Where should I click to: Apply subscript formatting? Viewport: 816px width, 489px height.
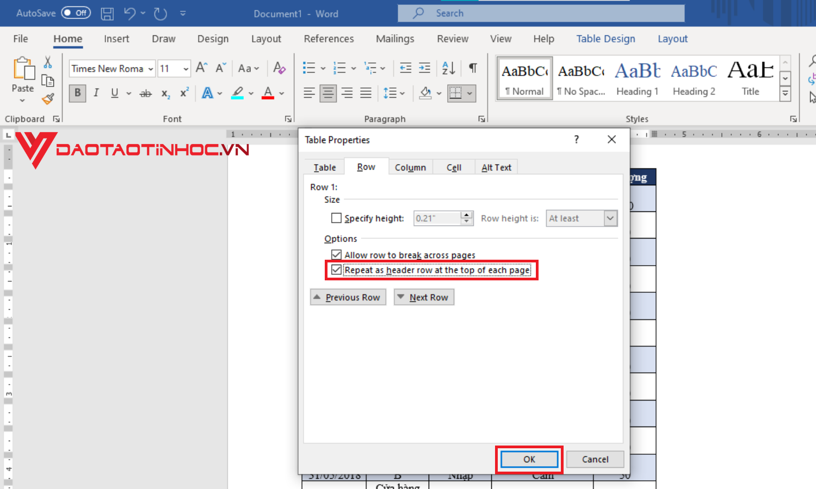[x=165, y=93]
